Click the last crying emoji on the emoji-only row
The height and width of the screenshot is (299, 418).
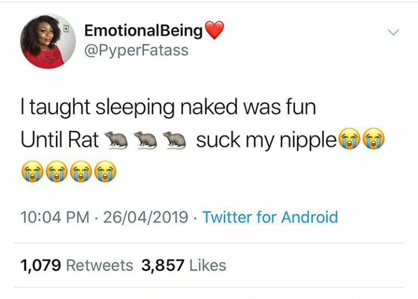(105, 172)
